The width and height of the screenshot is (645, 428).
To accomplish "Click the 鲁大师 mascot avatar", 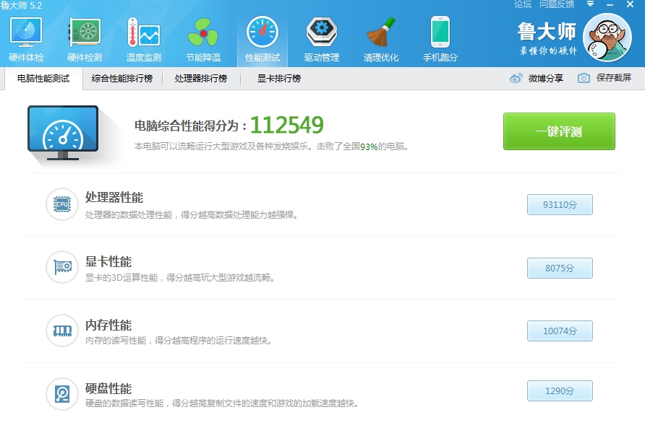I will [x=607, y=38].
